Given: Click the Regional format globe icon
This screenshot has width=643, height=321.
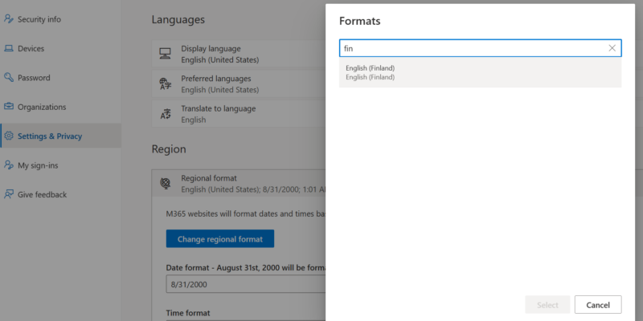Looking at the screenshot, I should 165,183.
